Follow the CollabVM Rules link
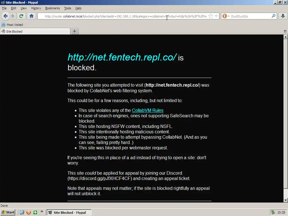This screenshot has height=216, width=288. pos(147,110)
